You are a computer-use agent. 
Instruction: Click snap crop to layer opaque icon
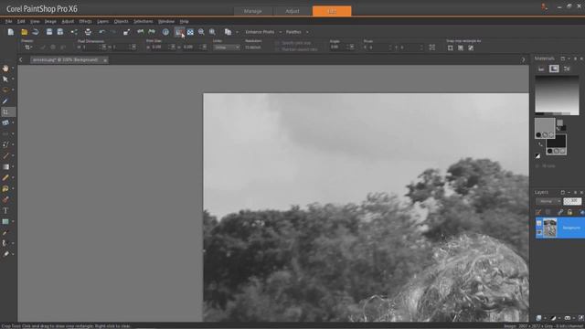[461, 48]
